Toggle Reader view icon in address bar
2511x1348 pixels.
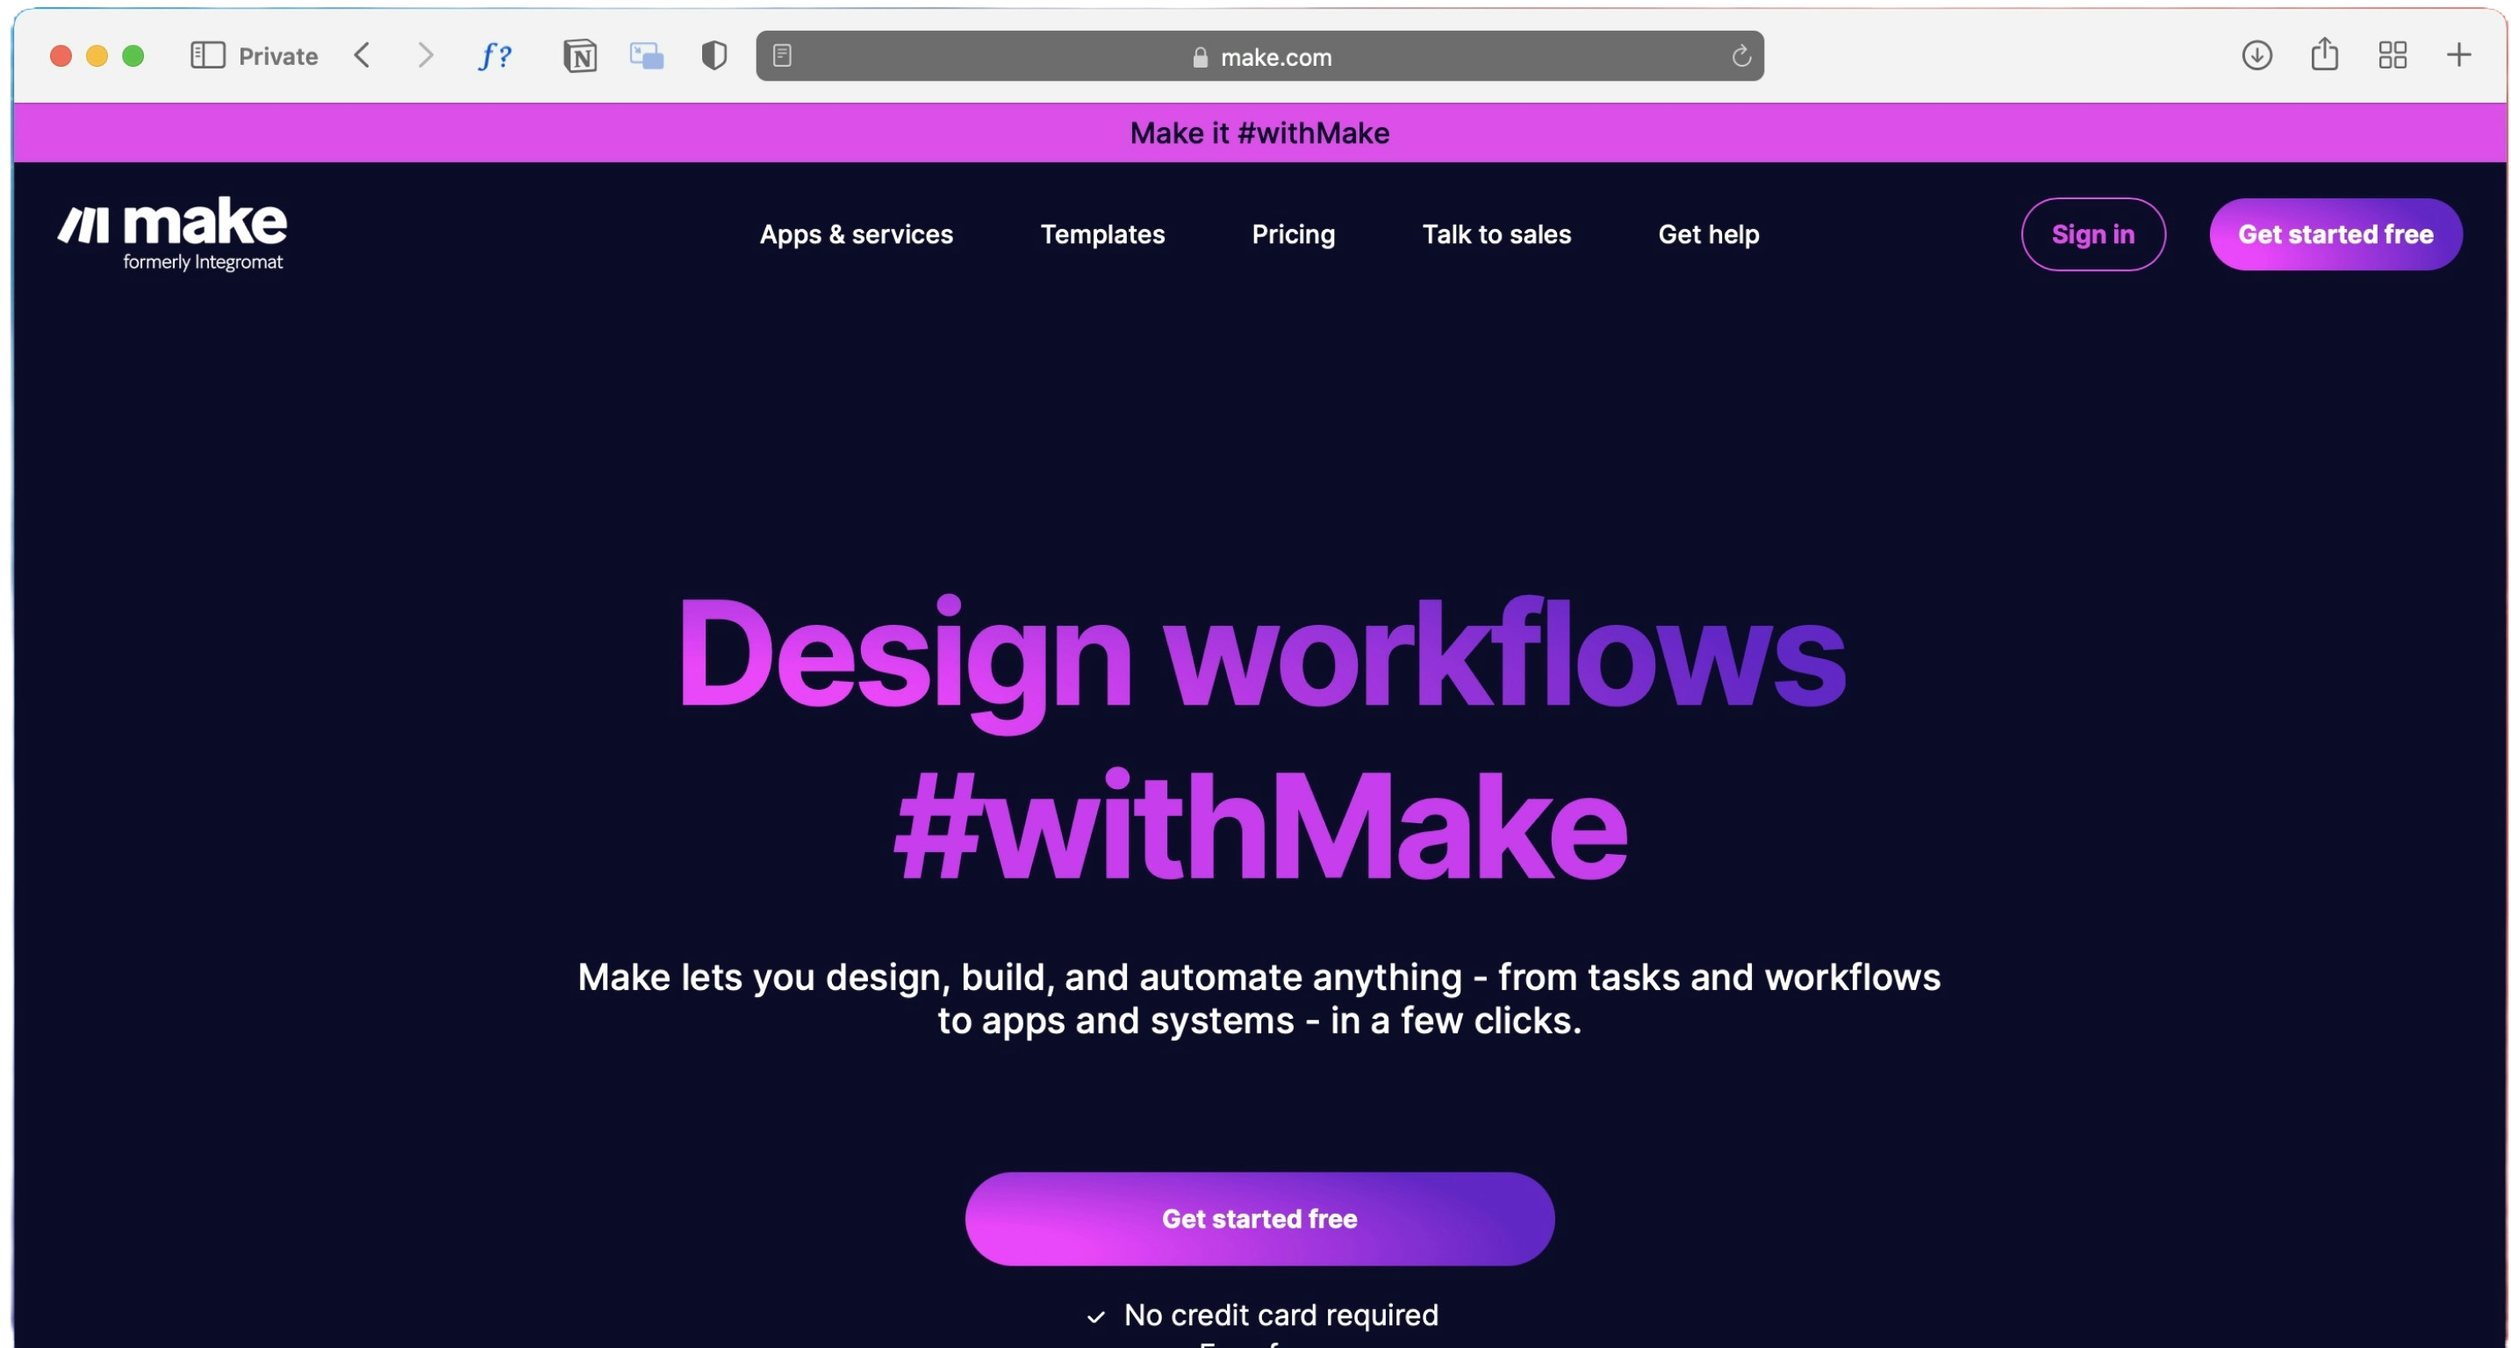pos(782,55)
